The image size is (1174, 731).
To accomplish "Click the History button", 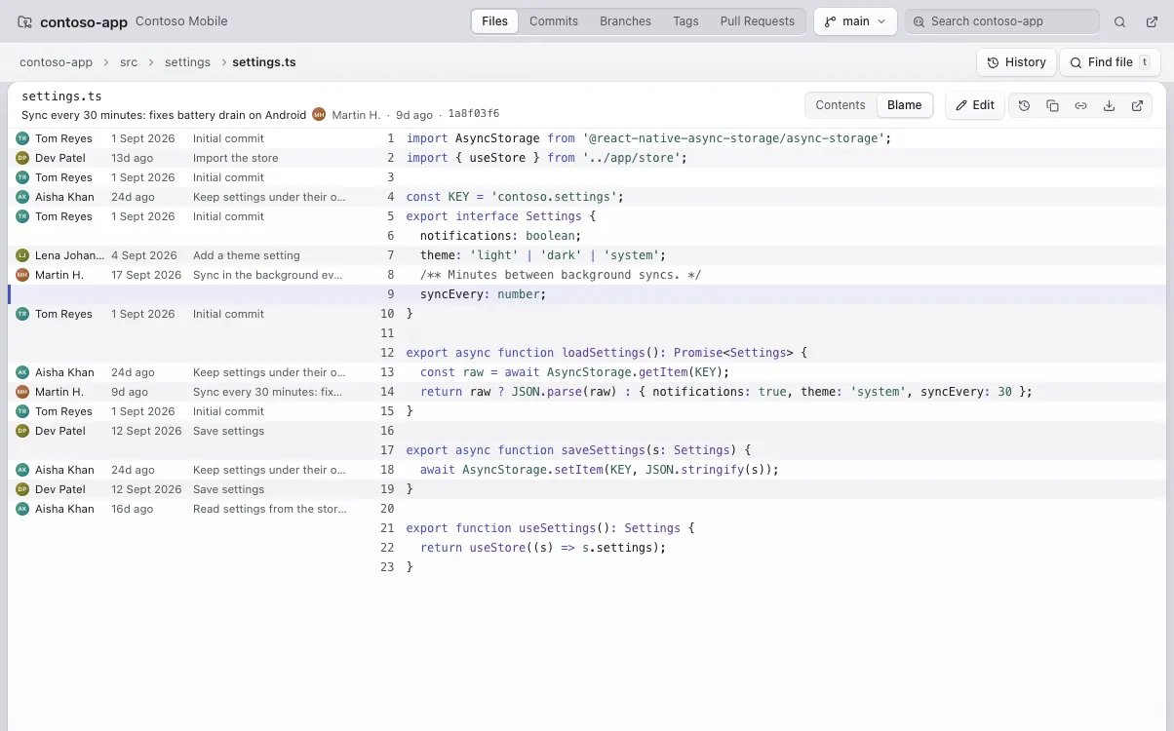I will click(x=1016, y=62).
